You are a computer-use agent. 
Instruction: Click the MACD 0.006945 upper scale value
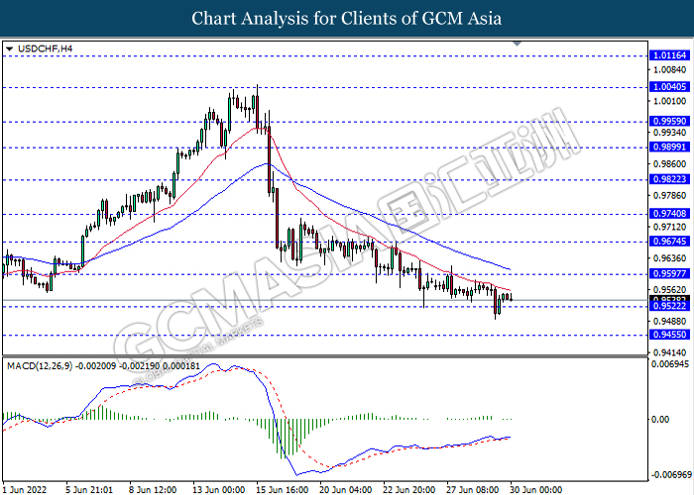[x=671, y=364]
